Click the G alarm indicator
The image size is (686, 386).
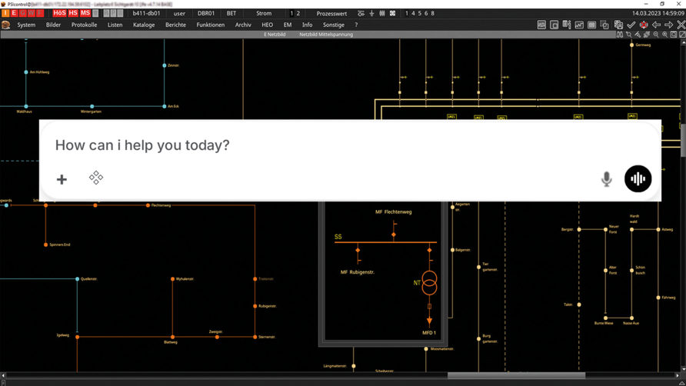point(23,13)
